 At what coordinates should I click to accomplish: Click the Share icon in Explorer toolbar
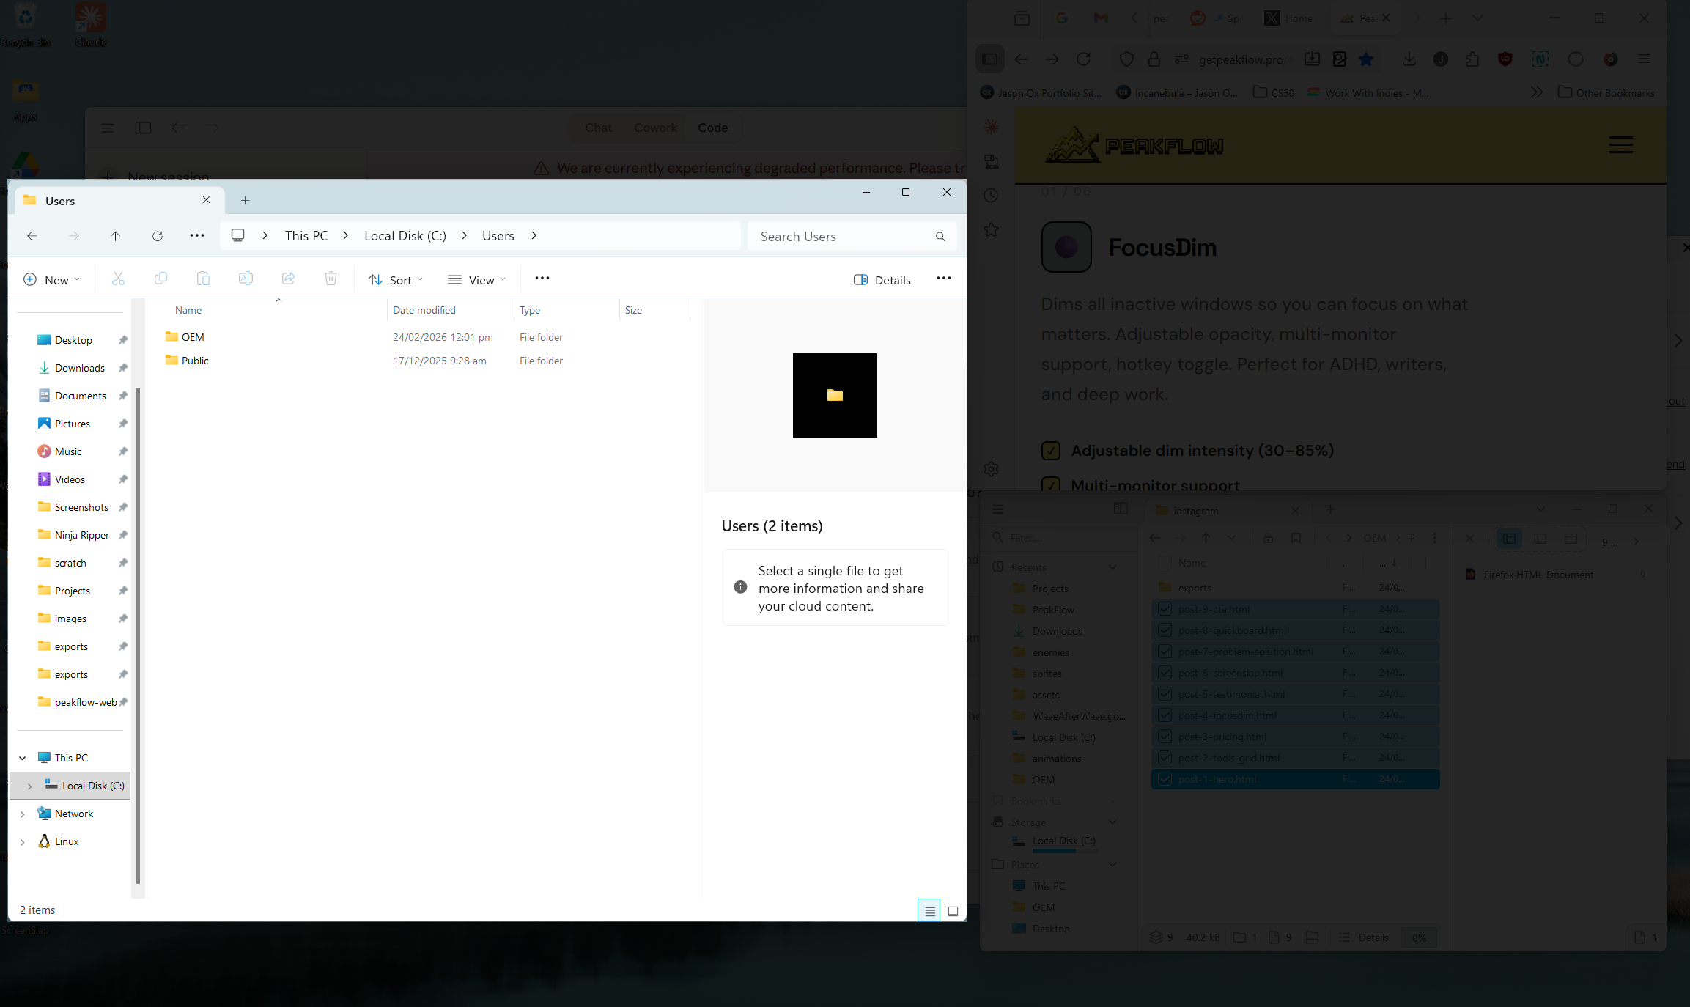click(288, 279)
